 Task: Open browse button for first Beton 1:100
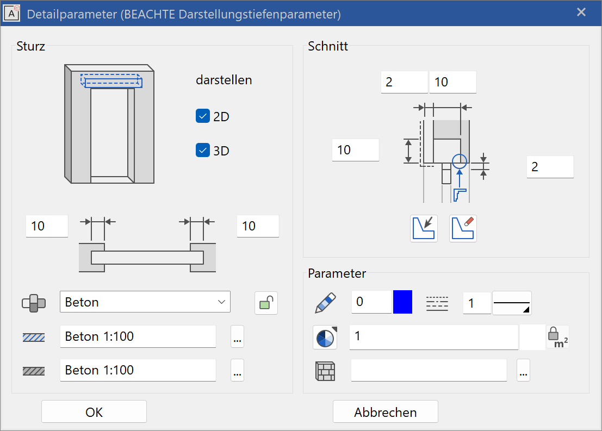click(x=237, y=336)
